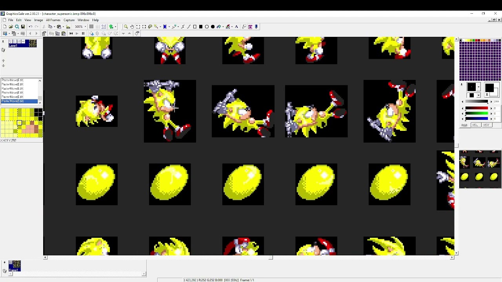Screen dimensions: 502x282
Task: Move layer down with the down arrow
Action: pyautogui.click(x=3, y=65)
